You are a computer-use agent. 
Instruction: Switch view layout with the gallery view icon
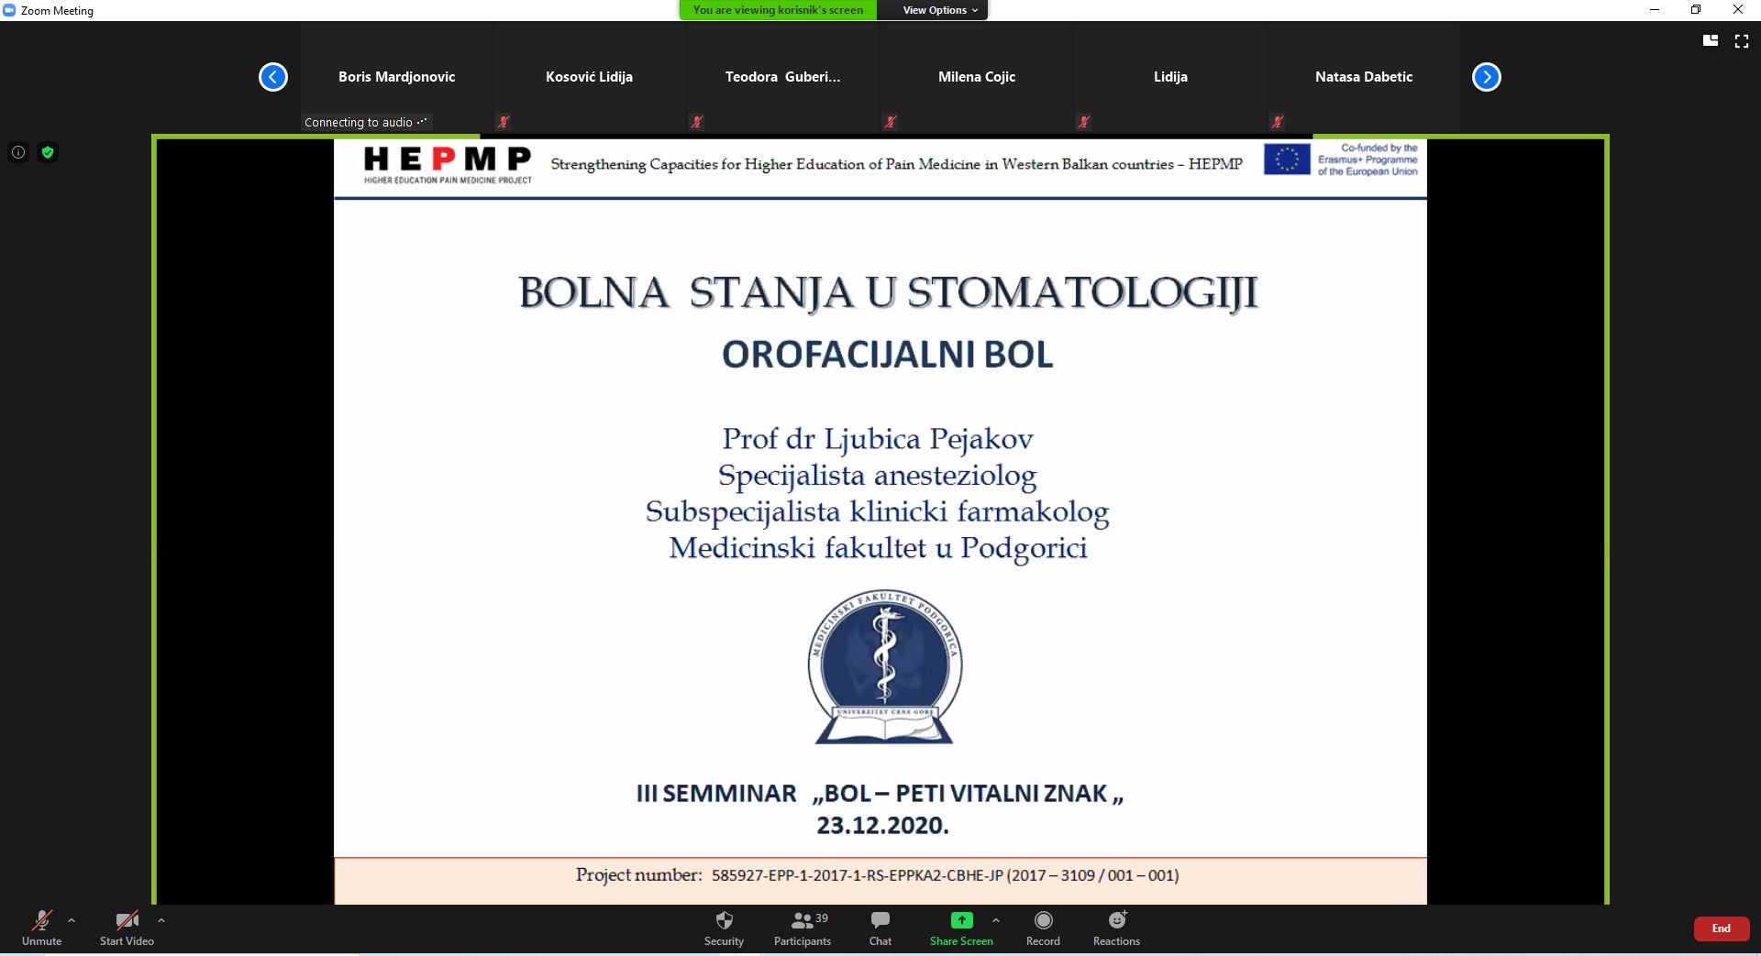1711,40
